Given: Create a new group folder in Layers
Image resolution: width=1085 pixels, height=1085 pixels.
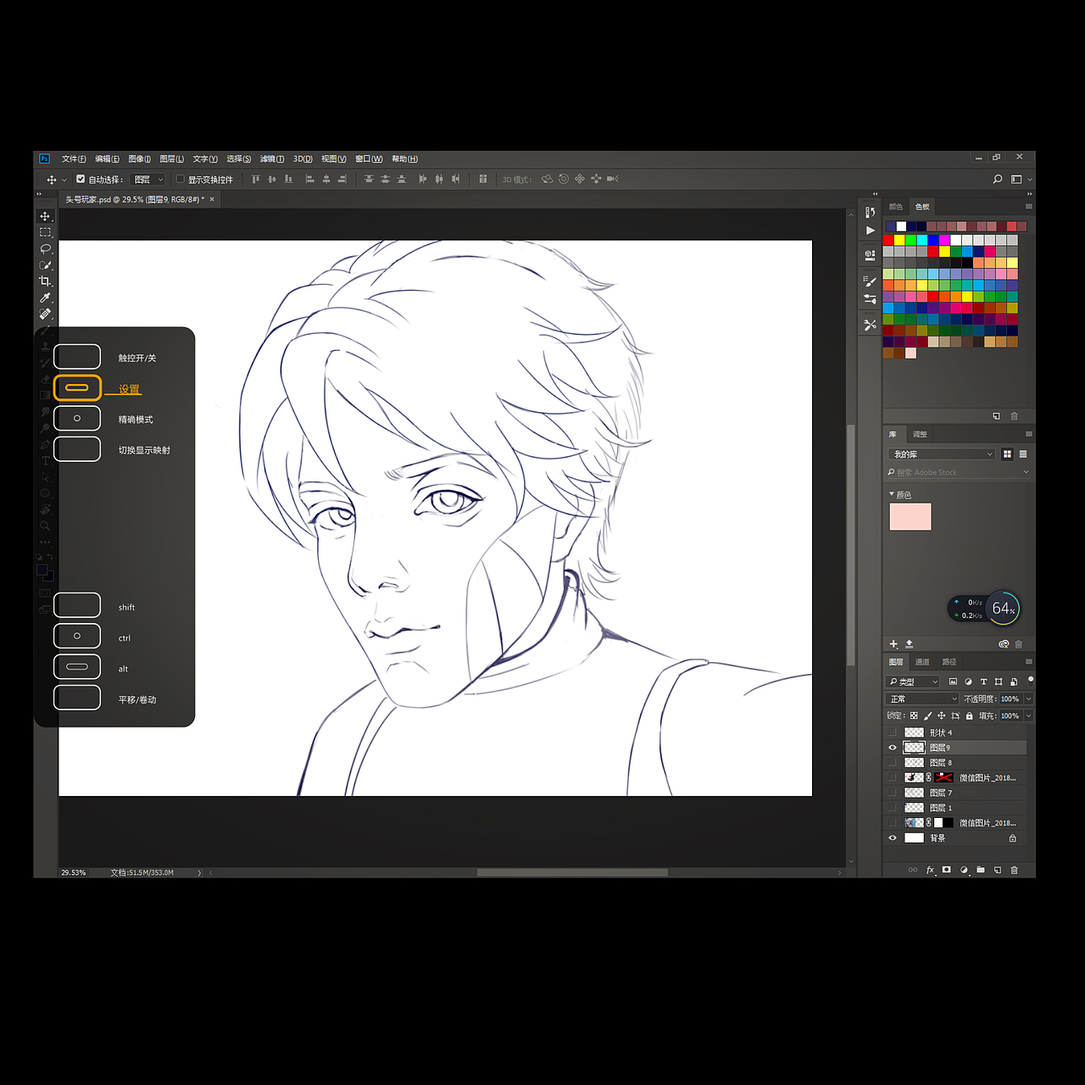Looking at the screenshot, I should 981,870.
